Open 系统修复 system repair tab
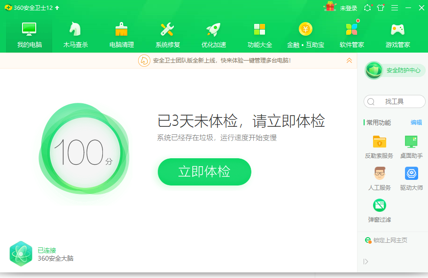The height and width of the screenshot is (278, 428). point(168,35)
